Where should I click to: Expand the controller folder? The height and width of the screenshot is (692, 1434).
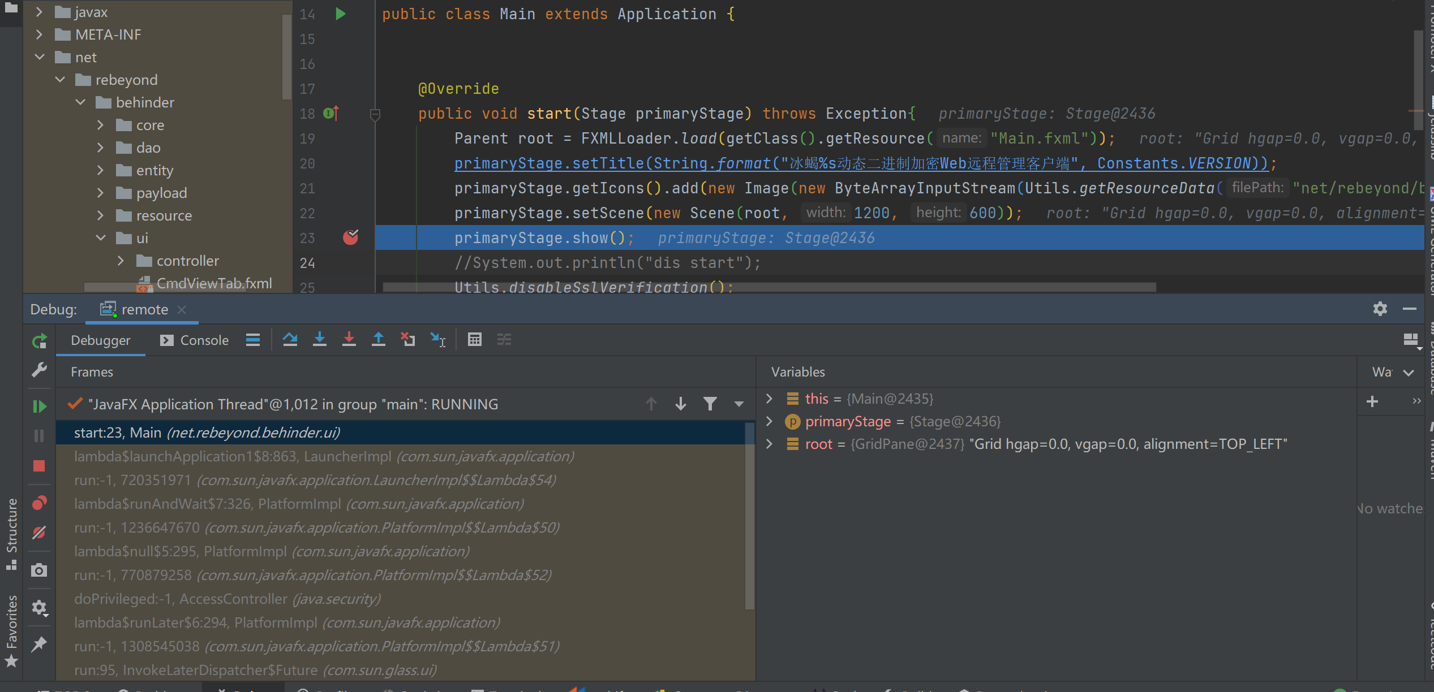pyautogui.click(x=121, y=261)
